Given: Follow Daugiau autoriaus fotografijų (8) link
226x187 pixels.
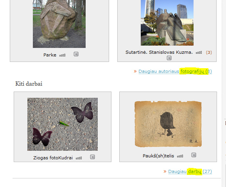Looking at the screenshot, I should click(175, 71).
